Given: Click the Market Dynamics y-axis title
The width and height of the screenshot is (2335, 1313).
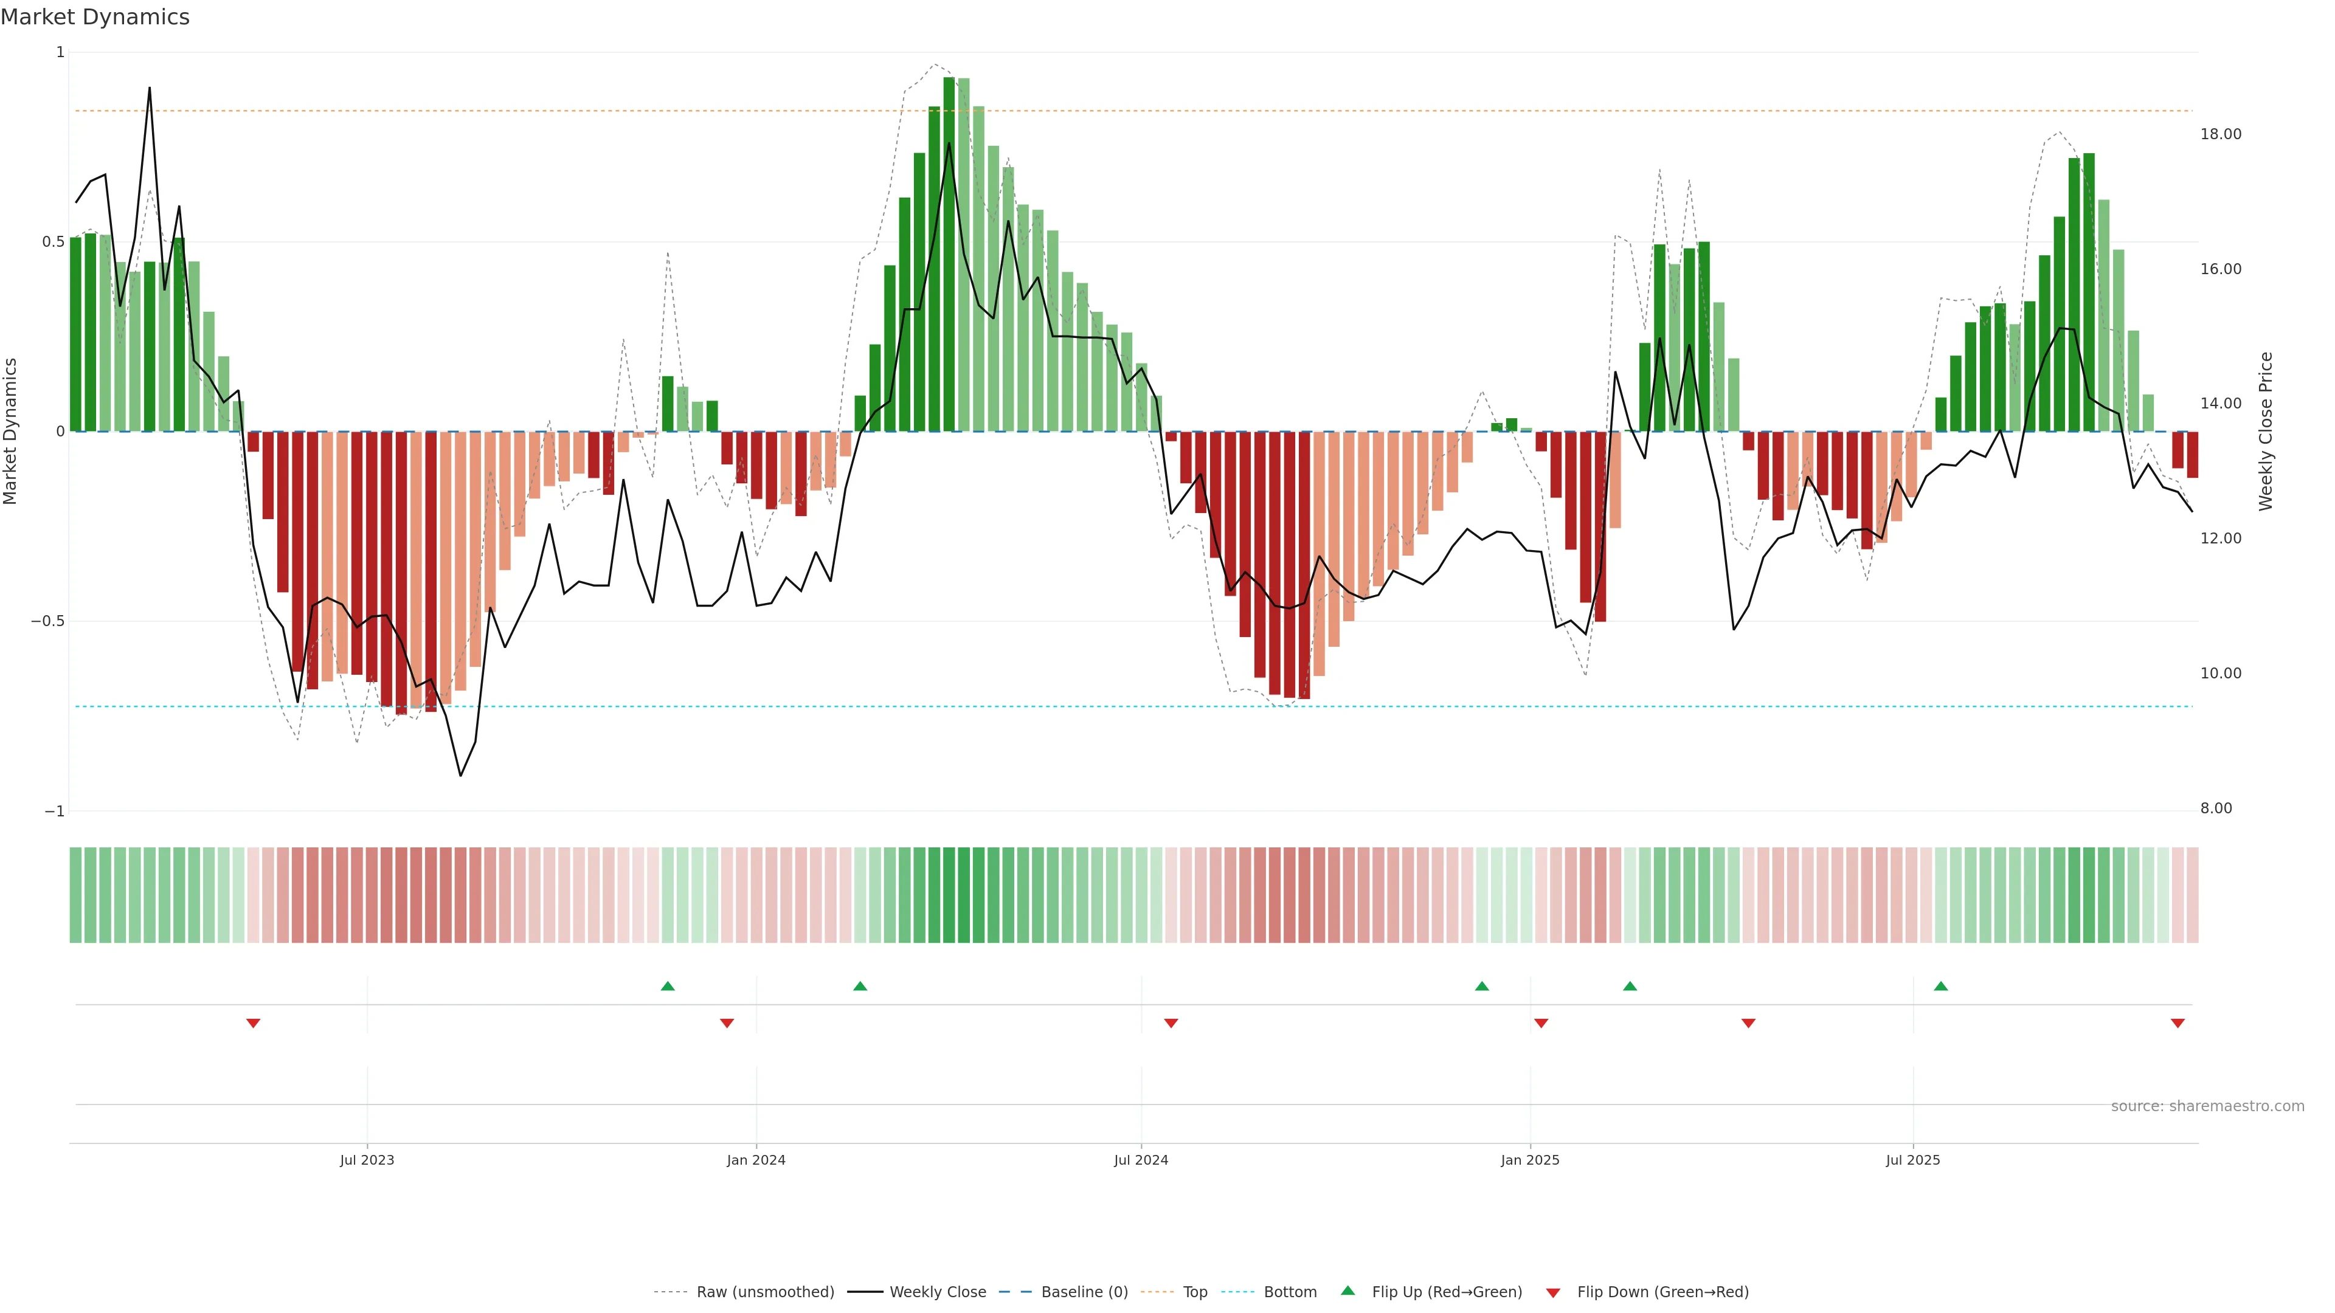Looking at the screenshot, I should [11, 432].
